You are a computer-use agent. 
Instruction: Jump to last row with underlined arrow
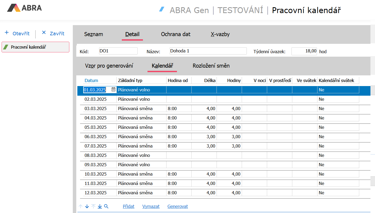[x=100, y=206]
